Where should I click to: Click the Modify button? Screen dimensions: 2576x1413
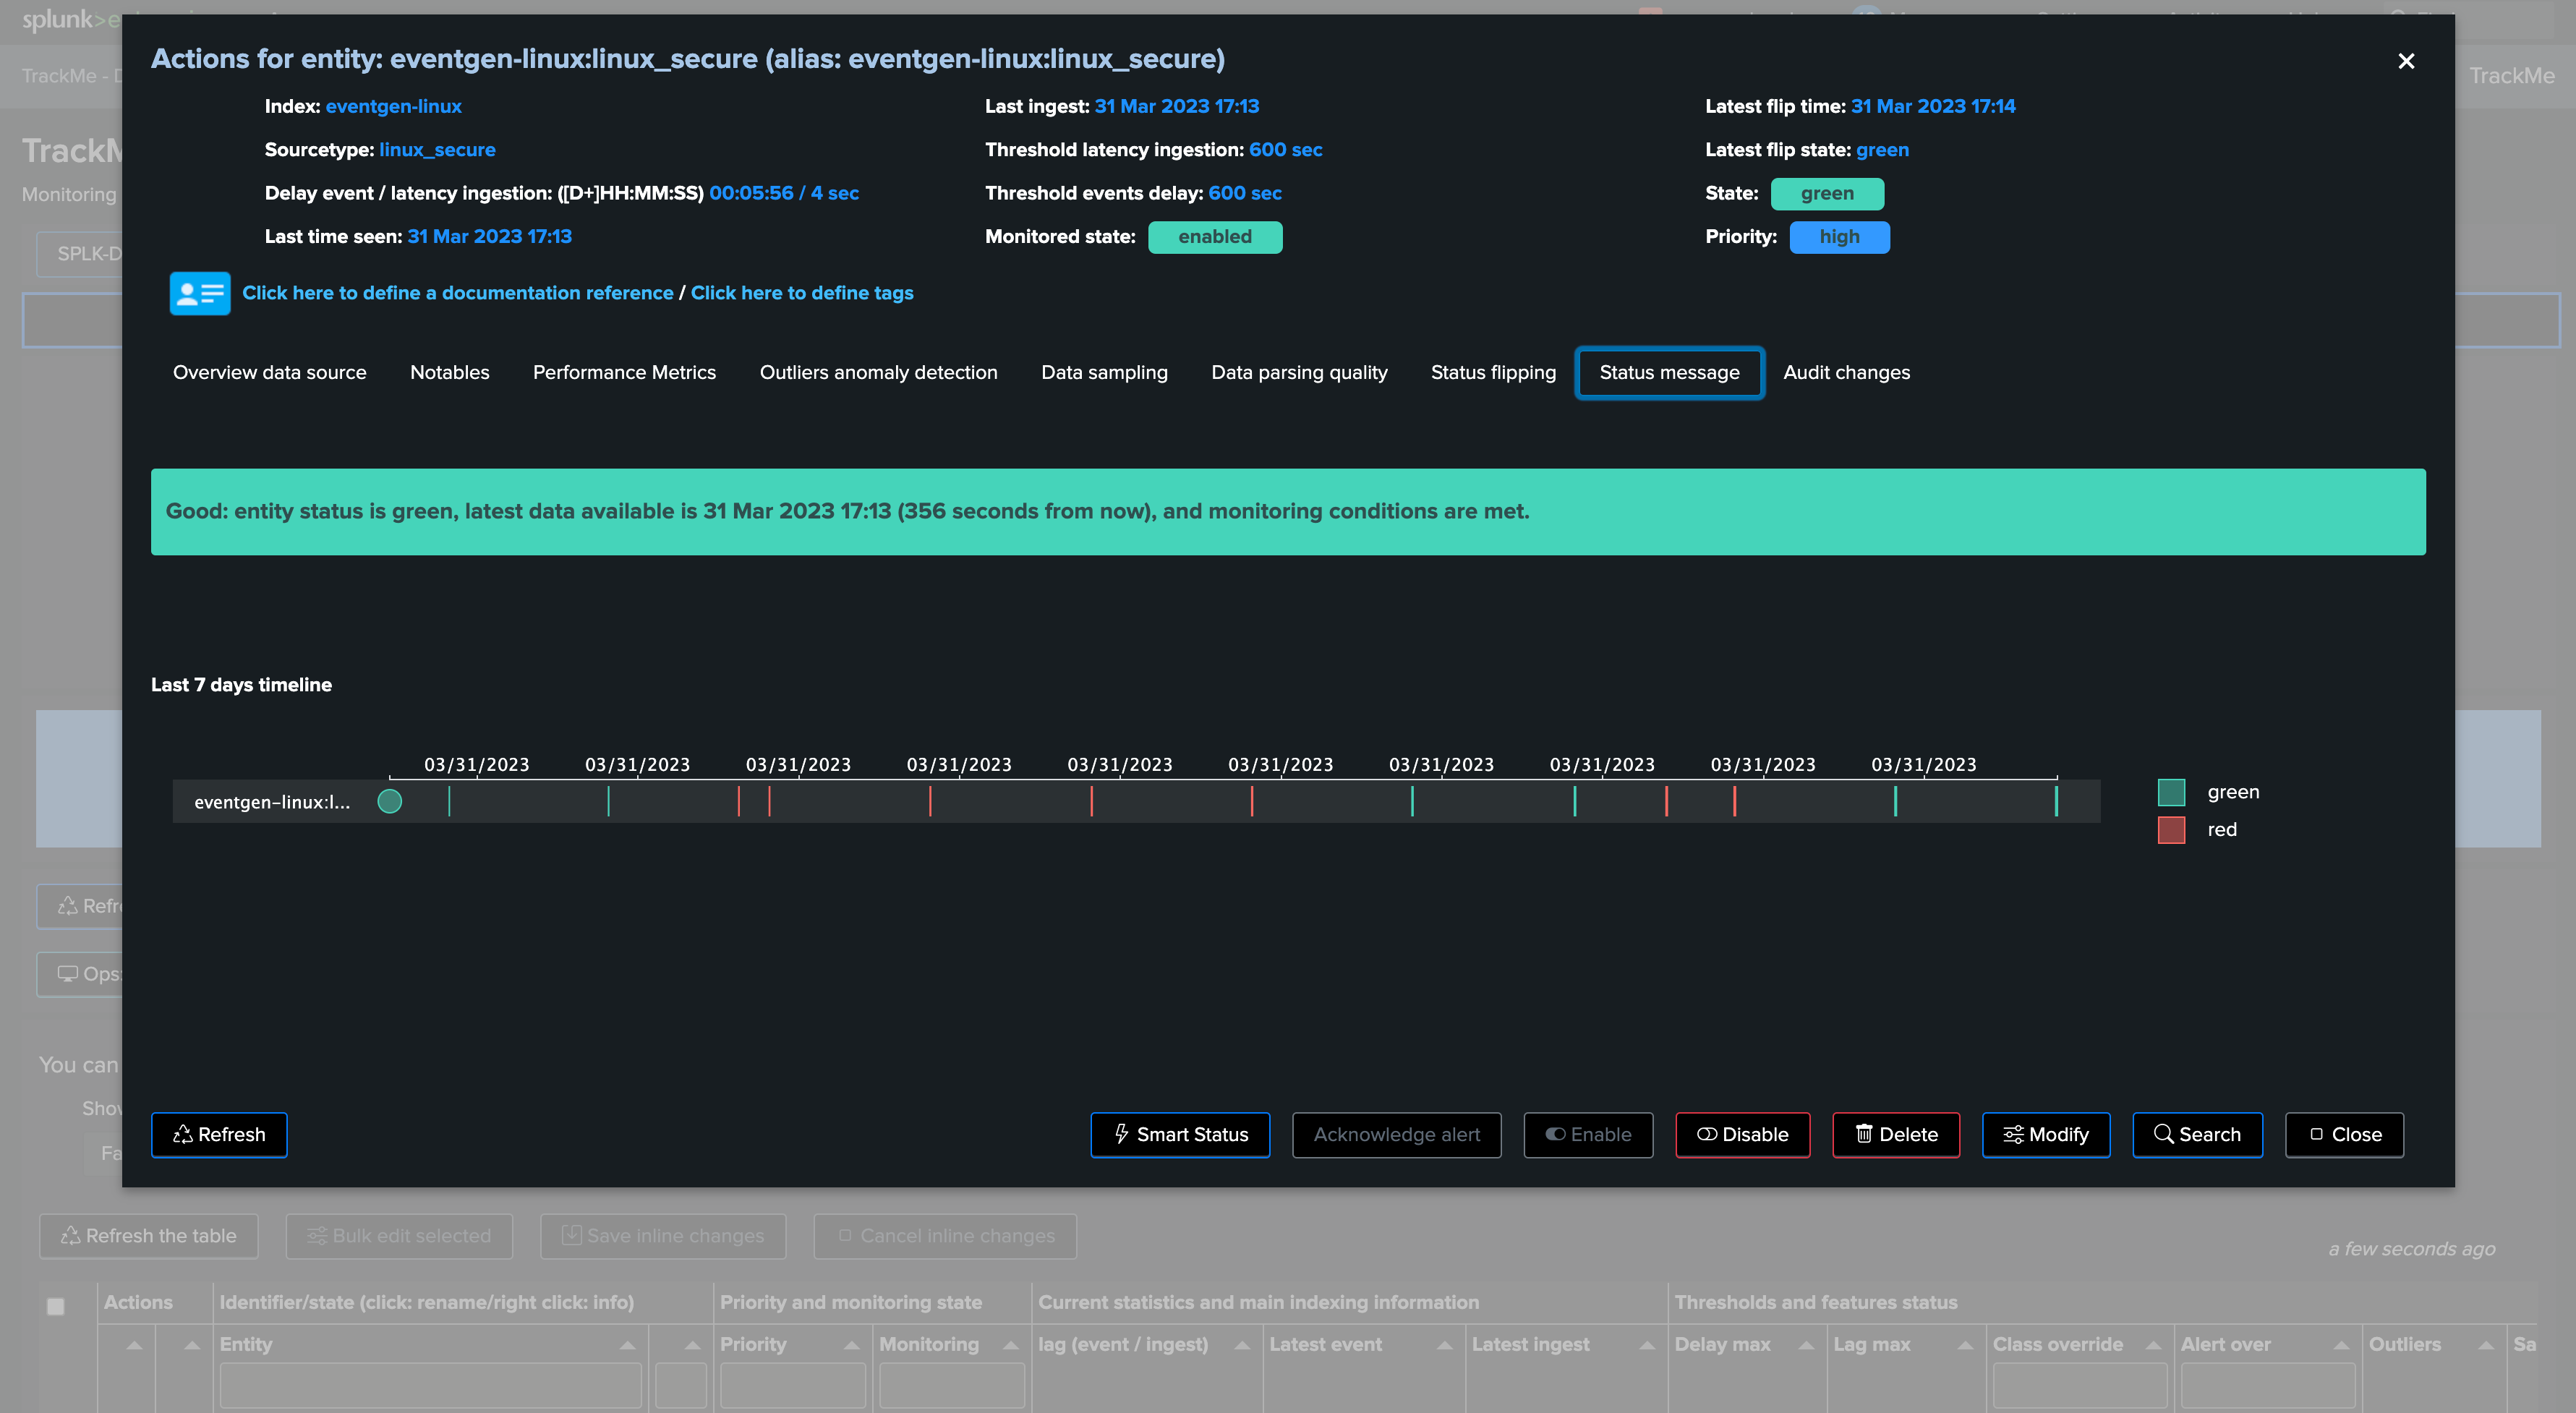coord(2046,1134)
